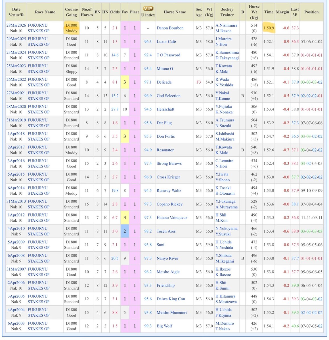Open Suni horse profile
This screenshot has width=329, height=340.
click(x=160, y=245)
